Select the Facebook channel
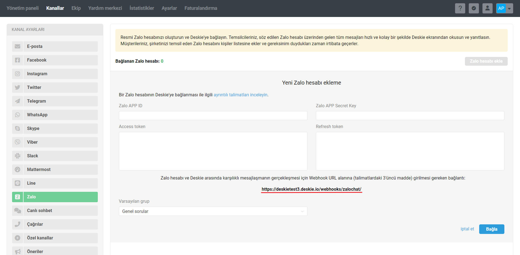Screen dimensions: 520x255 click(55, 60)
